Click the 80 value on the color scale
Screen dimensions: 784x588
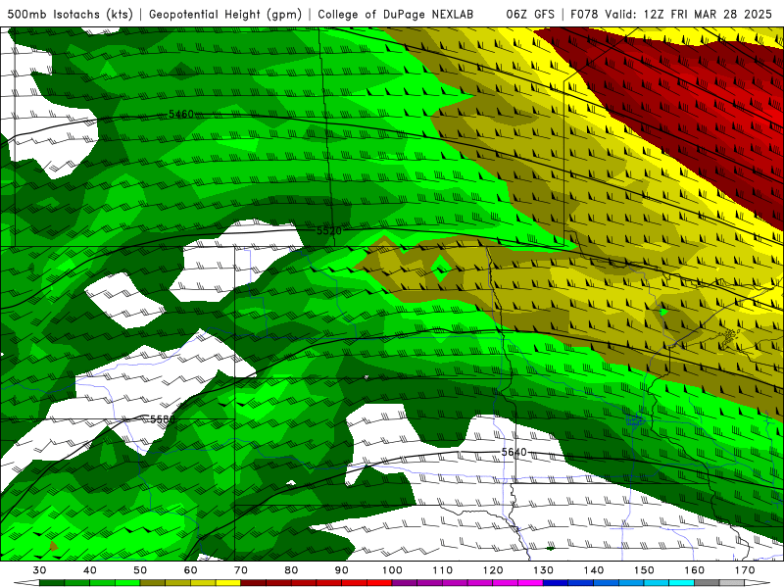click(291, 570)
